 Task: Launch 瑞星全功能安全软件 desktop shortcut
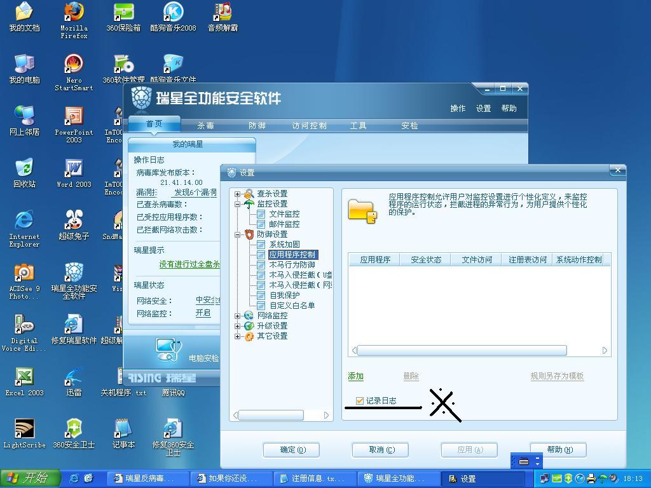(74, 281)
